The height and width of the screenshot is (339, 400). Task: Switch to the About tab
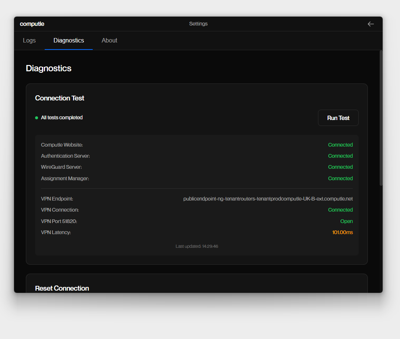click(x=109, y=41)
